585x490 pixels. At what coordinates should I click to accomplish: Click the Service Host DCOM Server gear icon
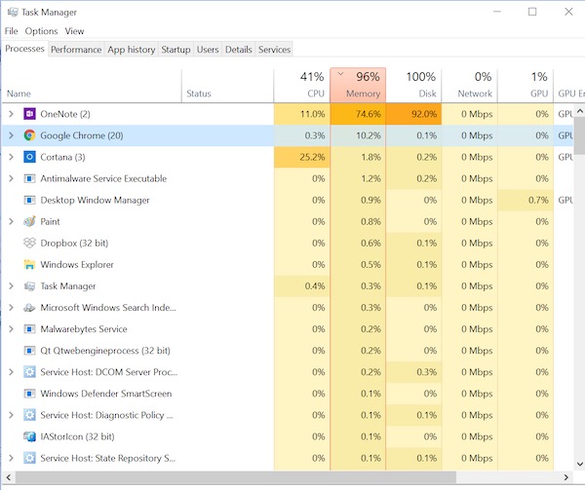29,372
